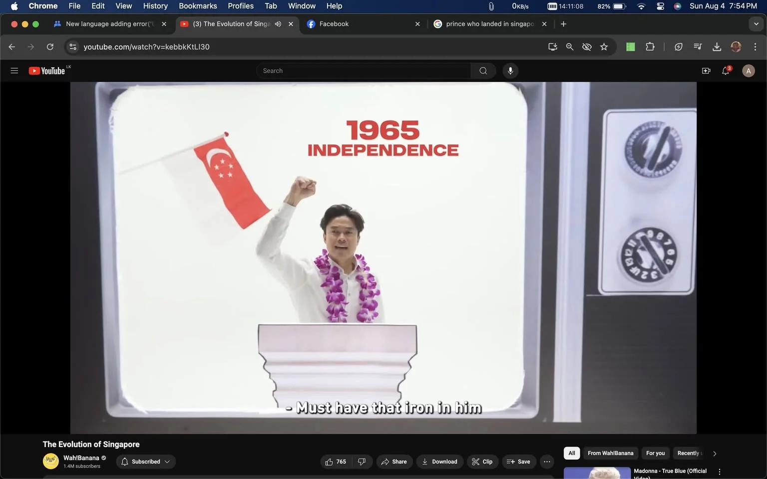
Task: View site information icon in the address bar
Action: pyautogui.click(x=73, y=47)
